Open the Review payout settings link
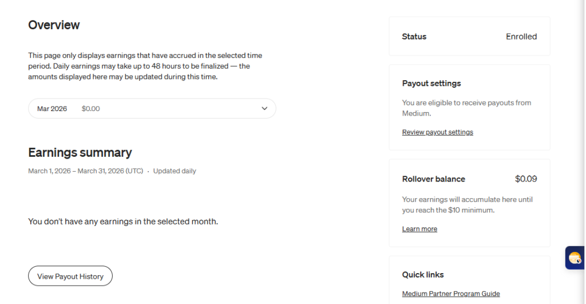This screenshot has width=586, height=304. click(437, 132)
